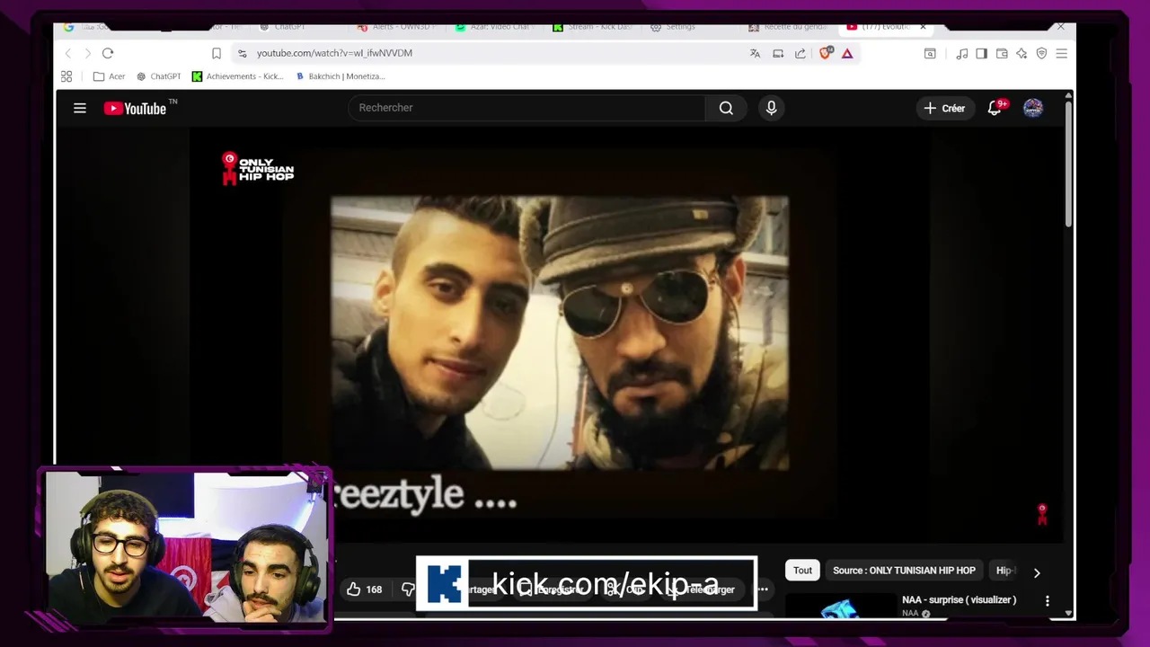Click the Créer button
The height and width of the screenshot is (647, 1150).
point(943,108)
